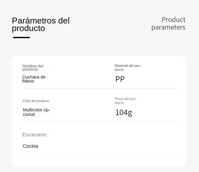This screenshot has height=172, width=199.
Task: Click the 'Parámetros del producto' heading
Action: click(41, 24)
